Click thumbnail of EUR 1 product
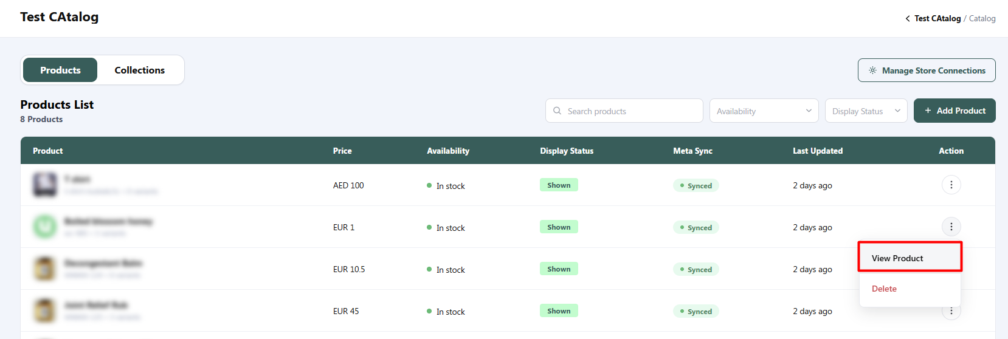 44,227
